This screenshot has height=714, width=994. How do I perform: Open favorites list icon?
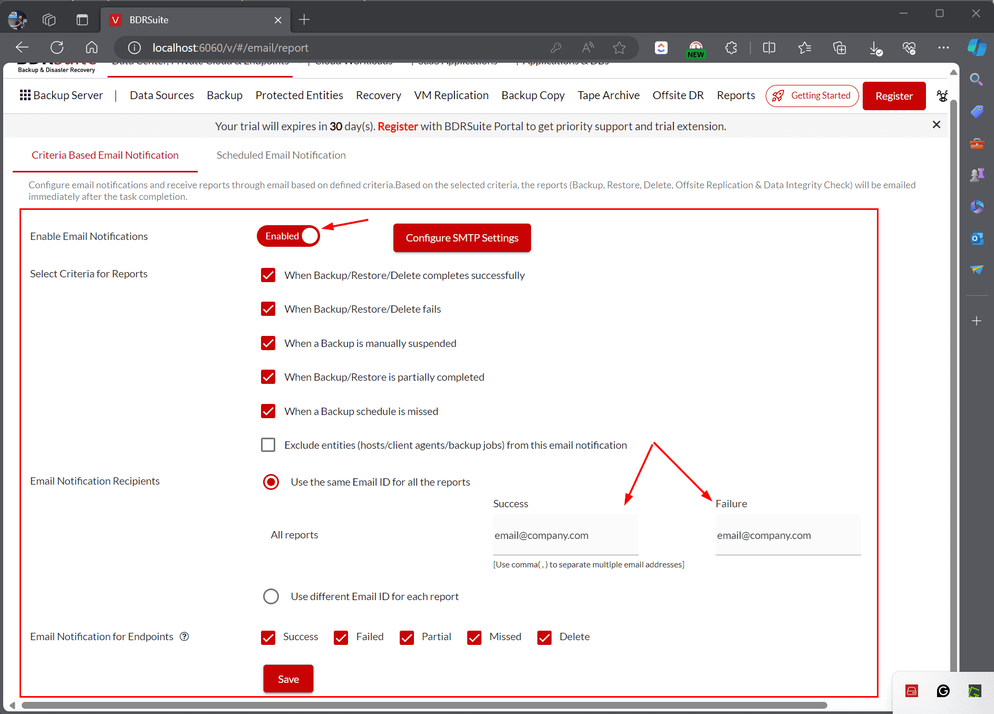pos(804,48)
